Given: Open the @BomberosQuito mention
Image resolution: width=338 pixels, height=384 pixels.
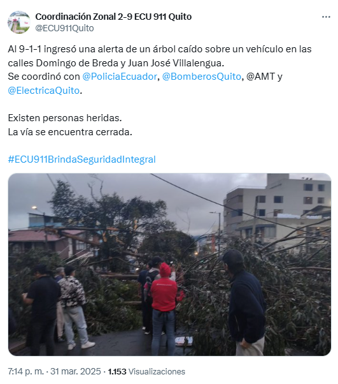Looking at the screenshot, I should (x=202, y=77).
